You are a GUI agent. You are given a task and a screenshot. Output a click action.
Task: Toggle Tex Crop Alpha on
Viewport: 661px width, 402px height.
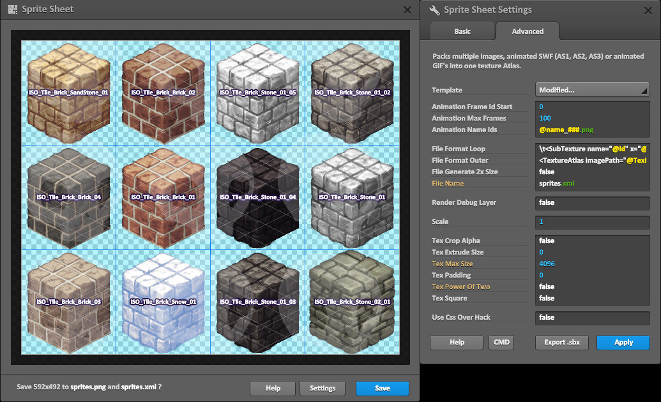[x=592, y=241]
